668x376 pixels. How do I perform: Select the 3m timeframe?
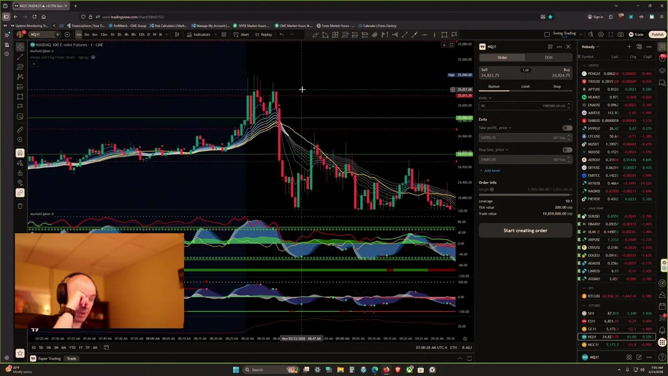click(87, 34)
